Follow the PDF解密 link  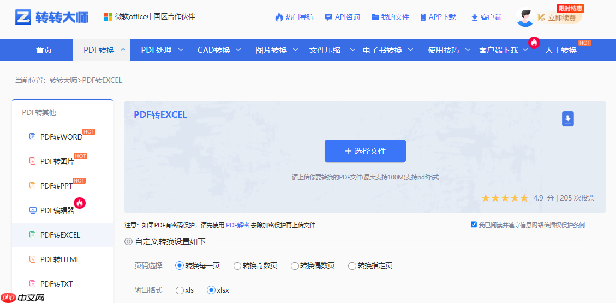(x=237, y=225)
